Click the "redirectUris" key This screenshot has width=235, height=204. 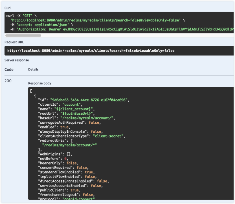52,141
